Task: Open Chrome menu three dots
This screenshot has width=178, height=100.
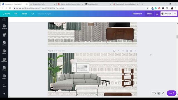Action: click(x=175, y=8)
